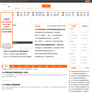92x92 pixels.
Task: Open the 驾照考试 icon
Action: [x=81, y=57]
